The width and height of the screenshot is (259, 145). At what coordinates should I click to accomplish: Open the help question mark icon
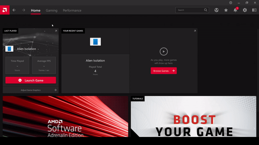click(231, 3)
